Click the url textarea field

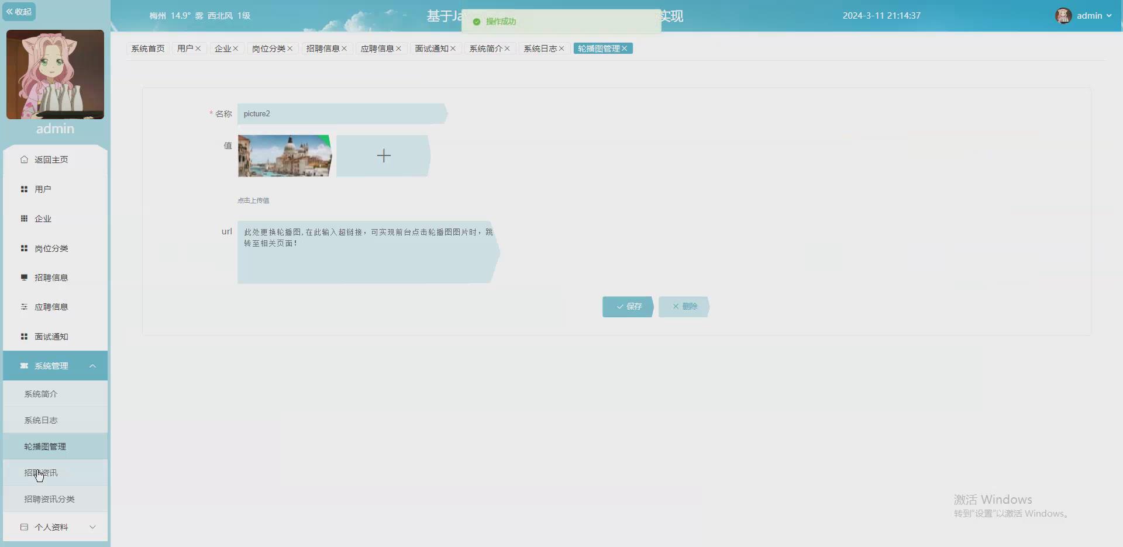click(x=368, y=252)
